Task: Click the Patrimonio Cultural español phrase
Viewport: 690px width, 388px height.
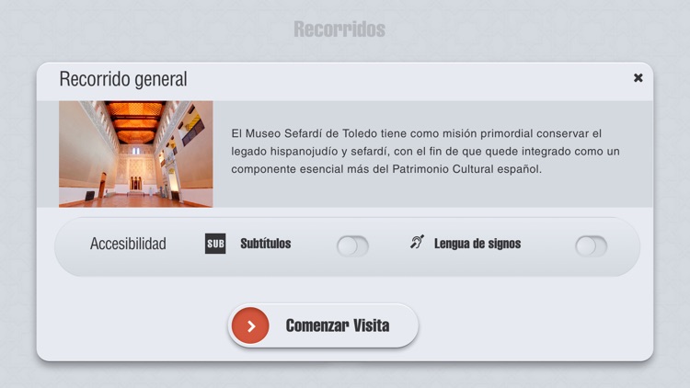Action: point(466,169)
